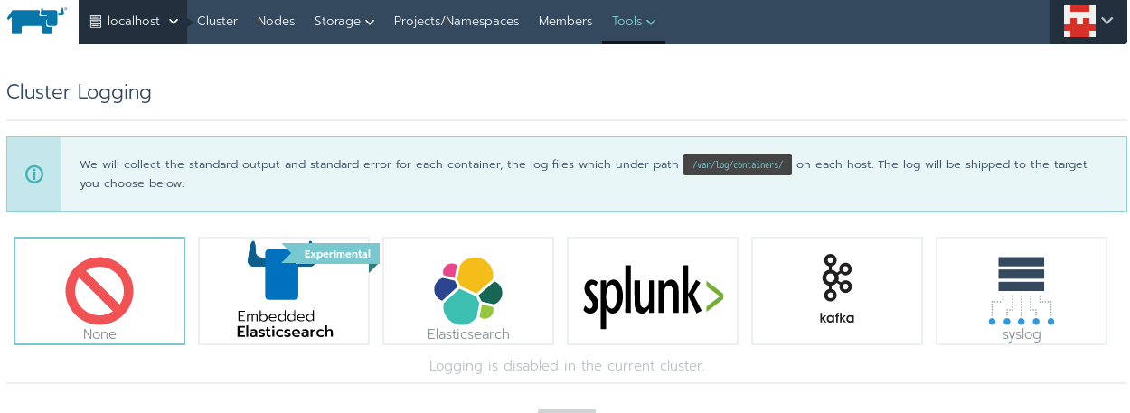This screenshot has height=413, width=1130.
Task: Select the Kafka logging target card
Action: coord(837,291)
